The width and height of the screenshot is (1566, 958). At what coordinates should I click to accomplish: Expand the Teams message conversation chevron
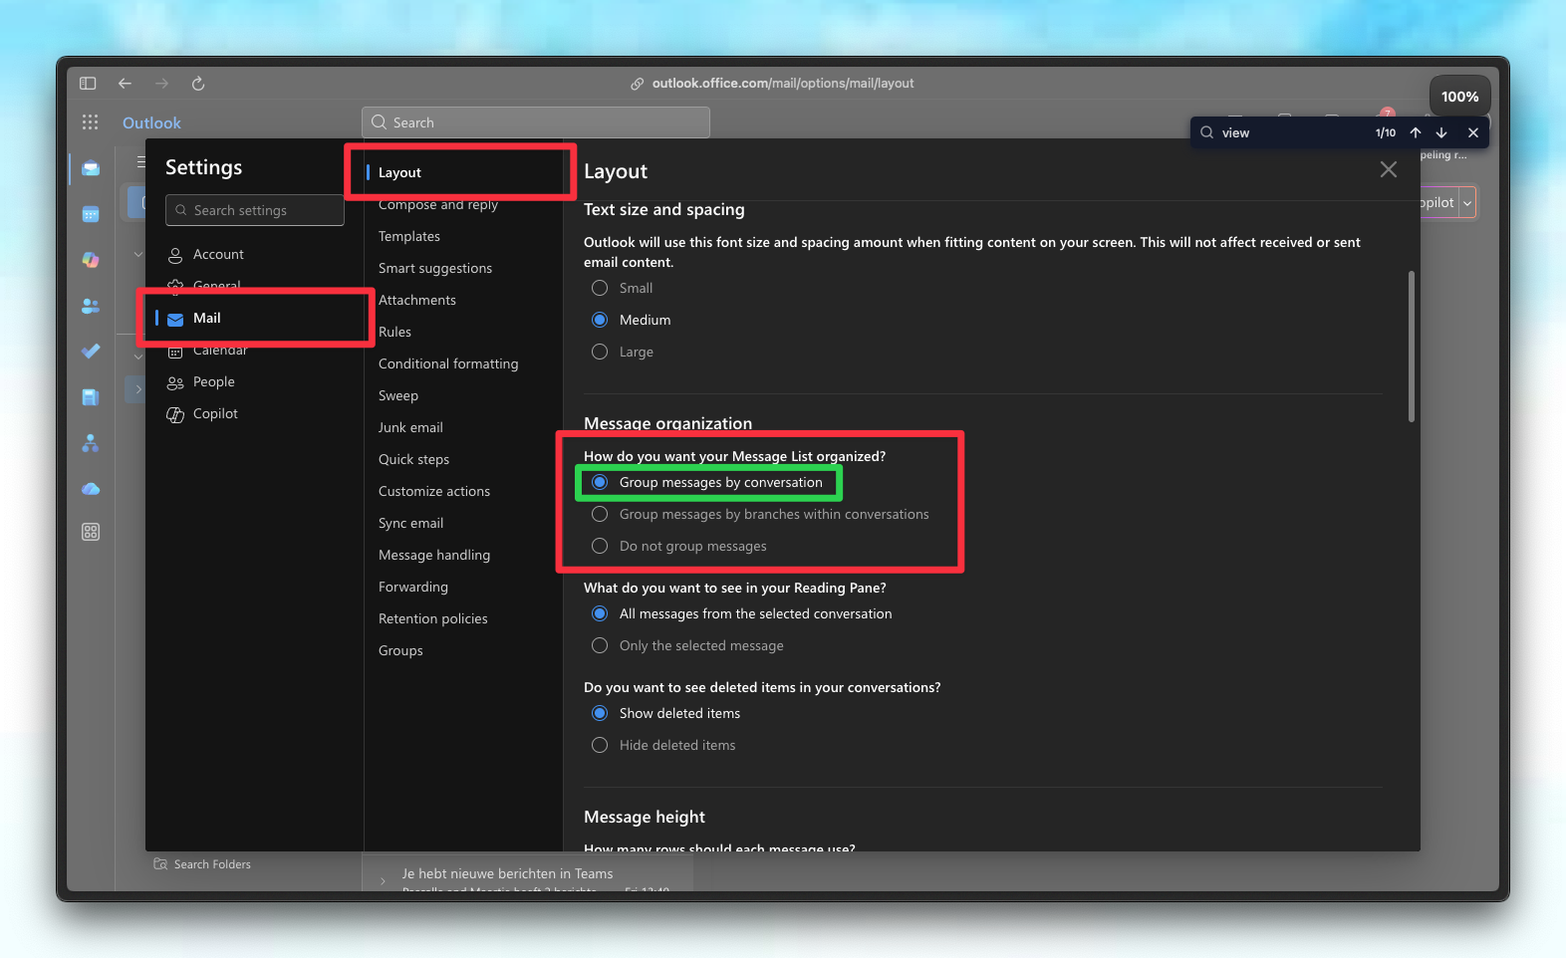(384, 880)
